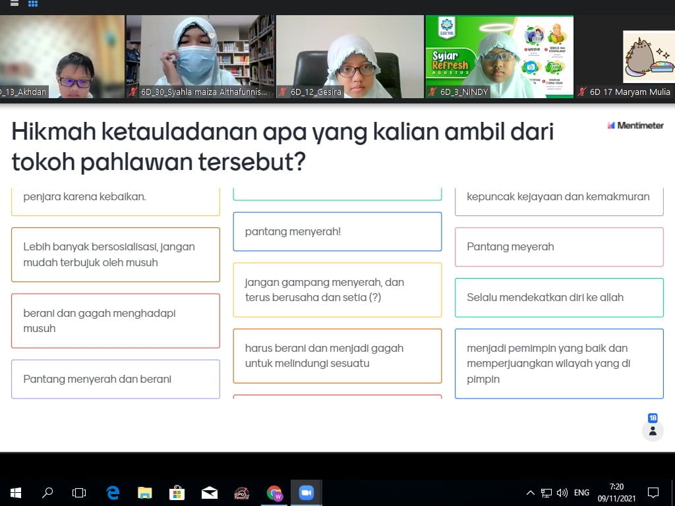Open the Zoom app from the taskbar

[305, 492]
